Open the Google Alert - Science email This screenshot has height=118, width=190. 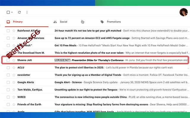coord(68,82)
